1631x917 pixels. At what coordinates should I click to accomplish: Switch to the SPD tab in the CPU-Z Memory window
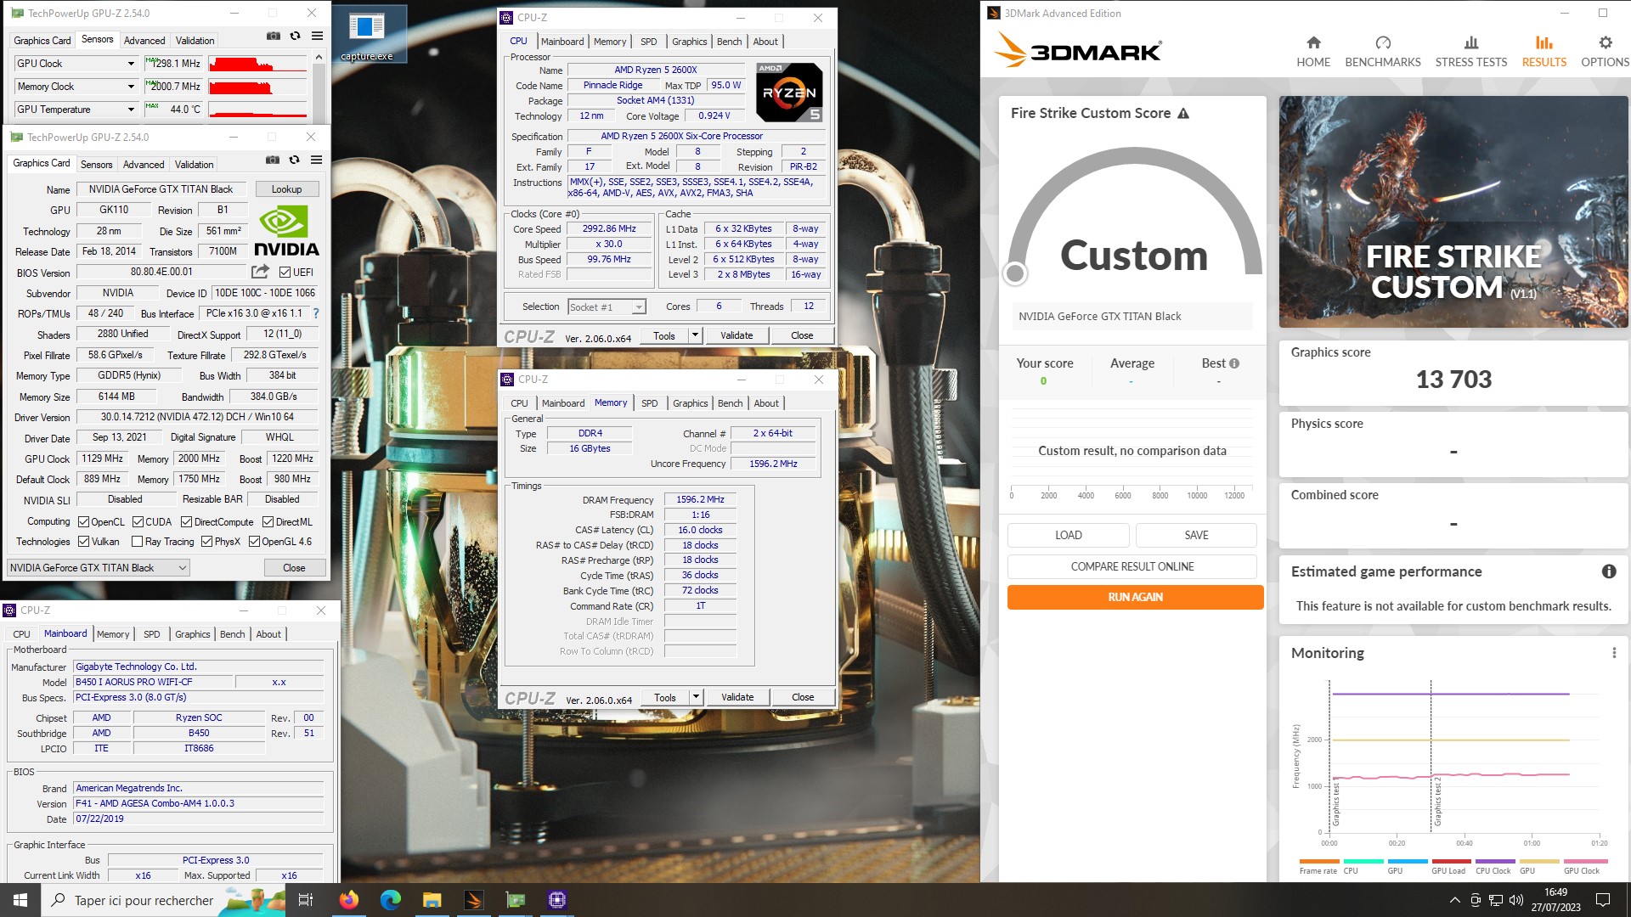coord(649,403)
